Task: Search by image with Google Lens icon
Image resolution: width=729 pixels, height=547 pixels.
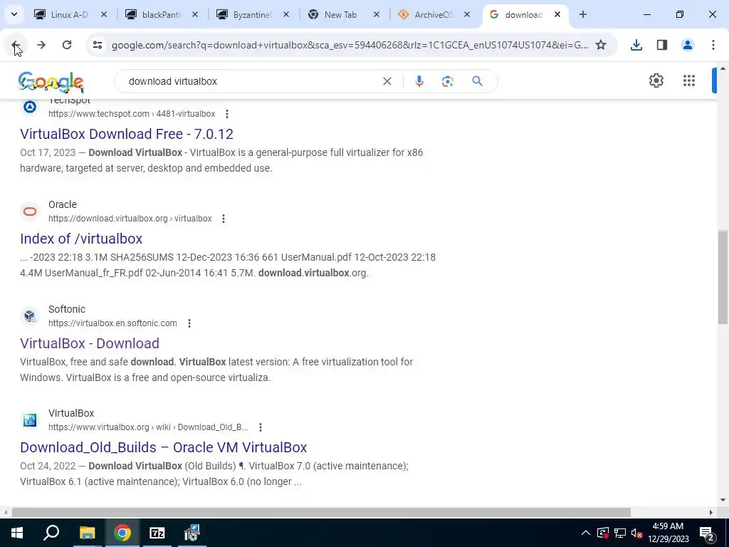Action: tap(447, 81)
